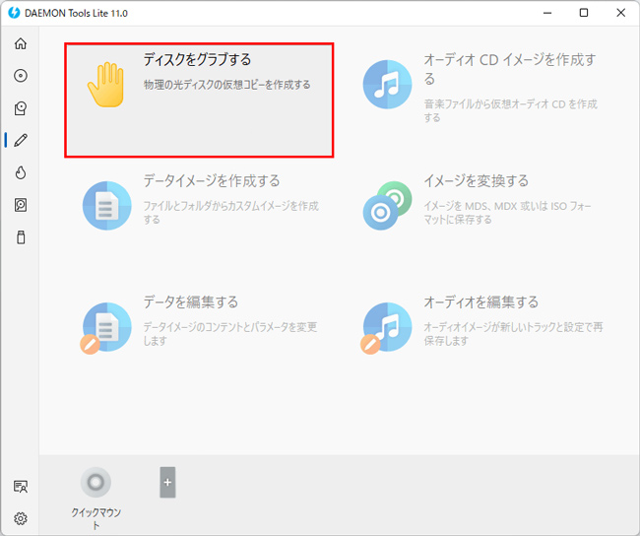Click the Edit Data document-with-pencil icon
The height and width of the screenshot is (536, 640).
(x=106, y=328)
